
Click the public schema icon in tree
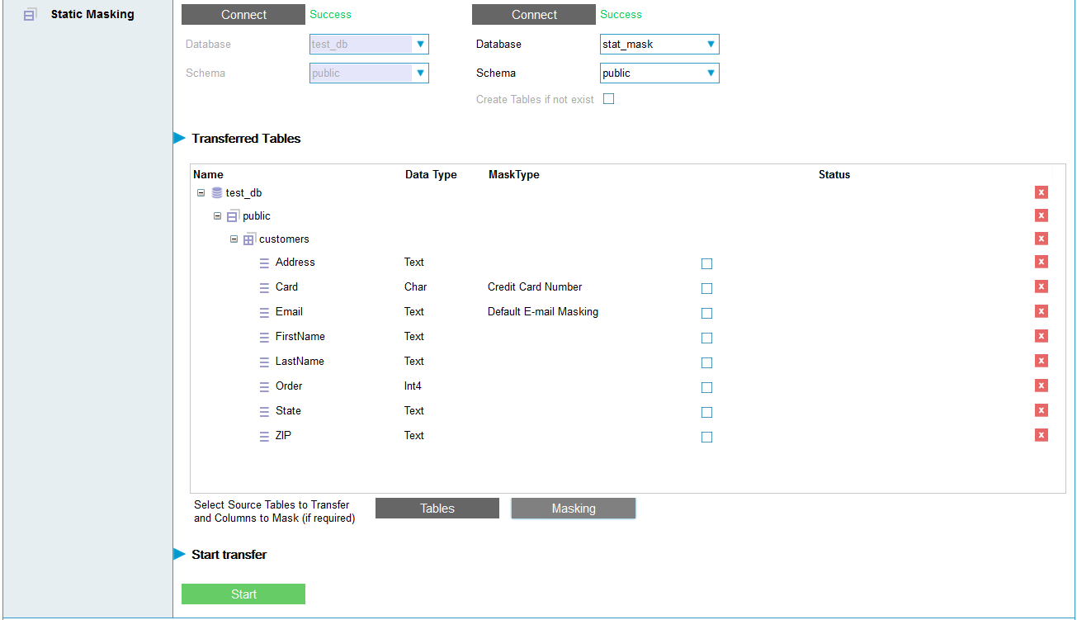233,216
